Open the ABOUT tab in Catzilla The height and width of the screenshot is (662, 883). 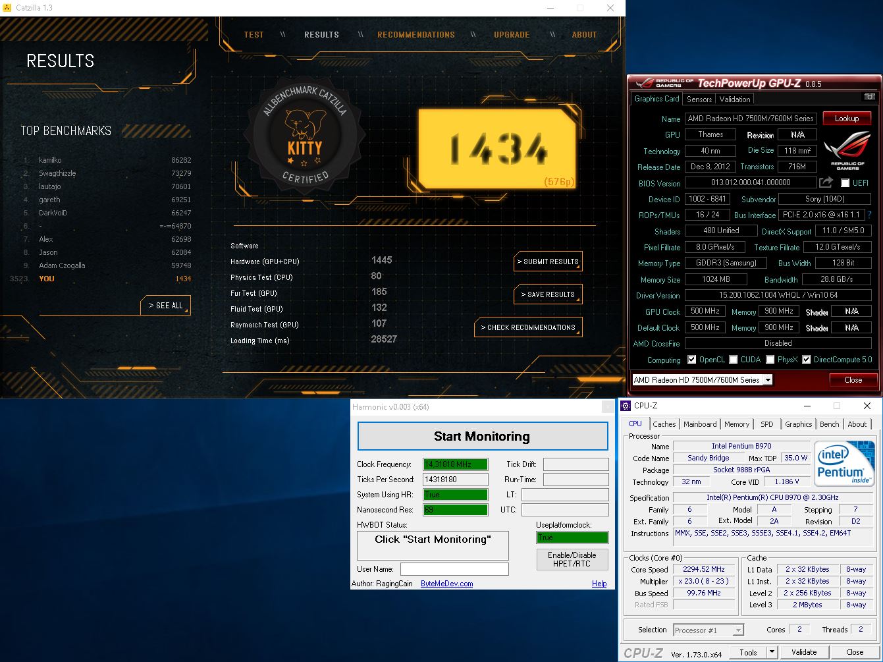(584, 35)
